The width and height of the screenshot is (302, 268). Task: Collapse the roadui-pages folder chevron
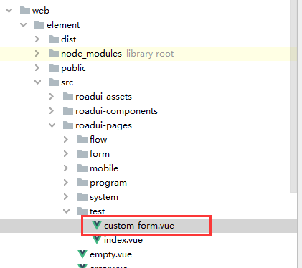click(52, 125)
